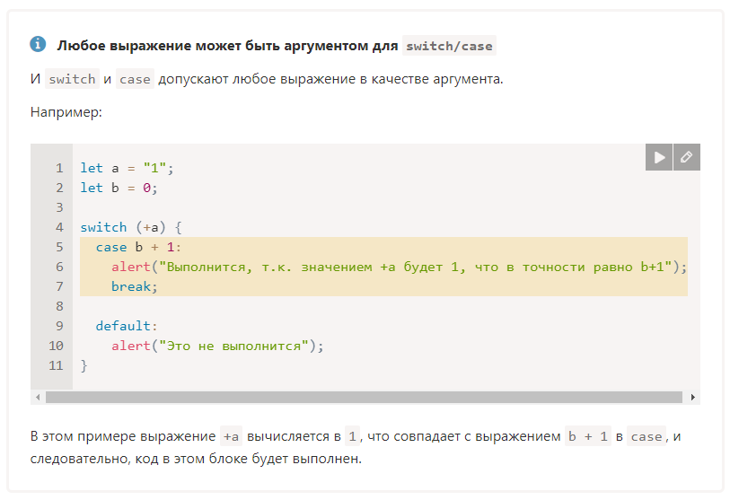Click code line 'let b = 0;'

coord(119,188)
